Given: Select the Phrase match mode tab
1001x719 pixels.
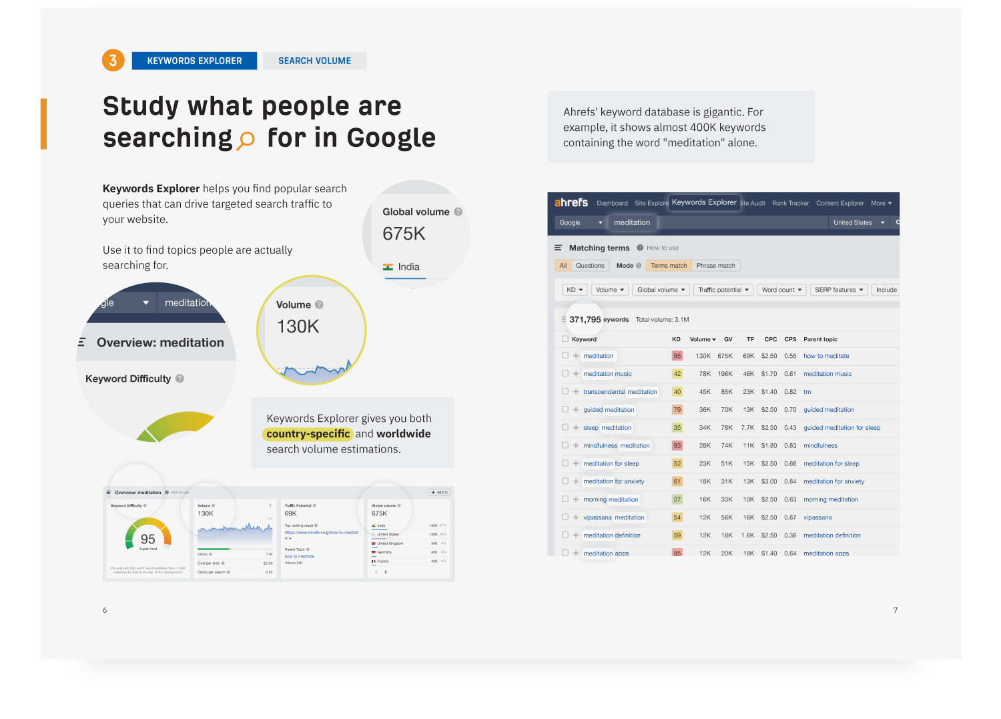Looking at the screenshot, I should (715, 266).
